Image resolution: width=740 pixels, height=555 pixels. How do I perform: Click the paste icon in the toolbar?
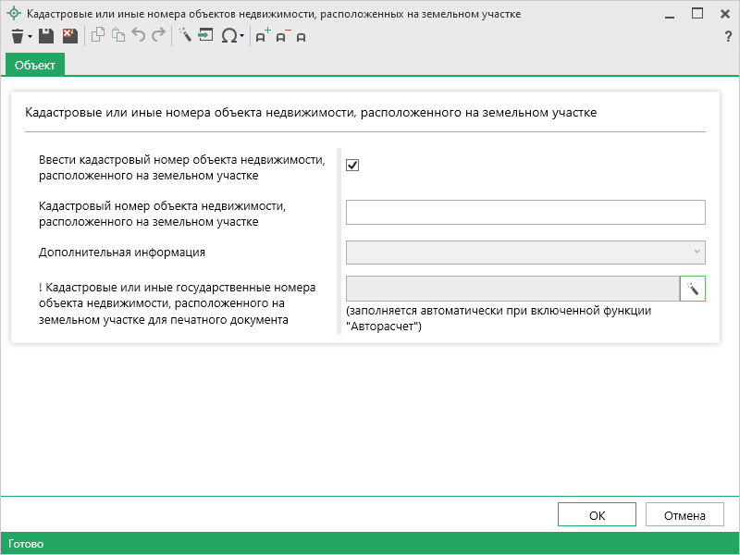tap(117, 36)
